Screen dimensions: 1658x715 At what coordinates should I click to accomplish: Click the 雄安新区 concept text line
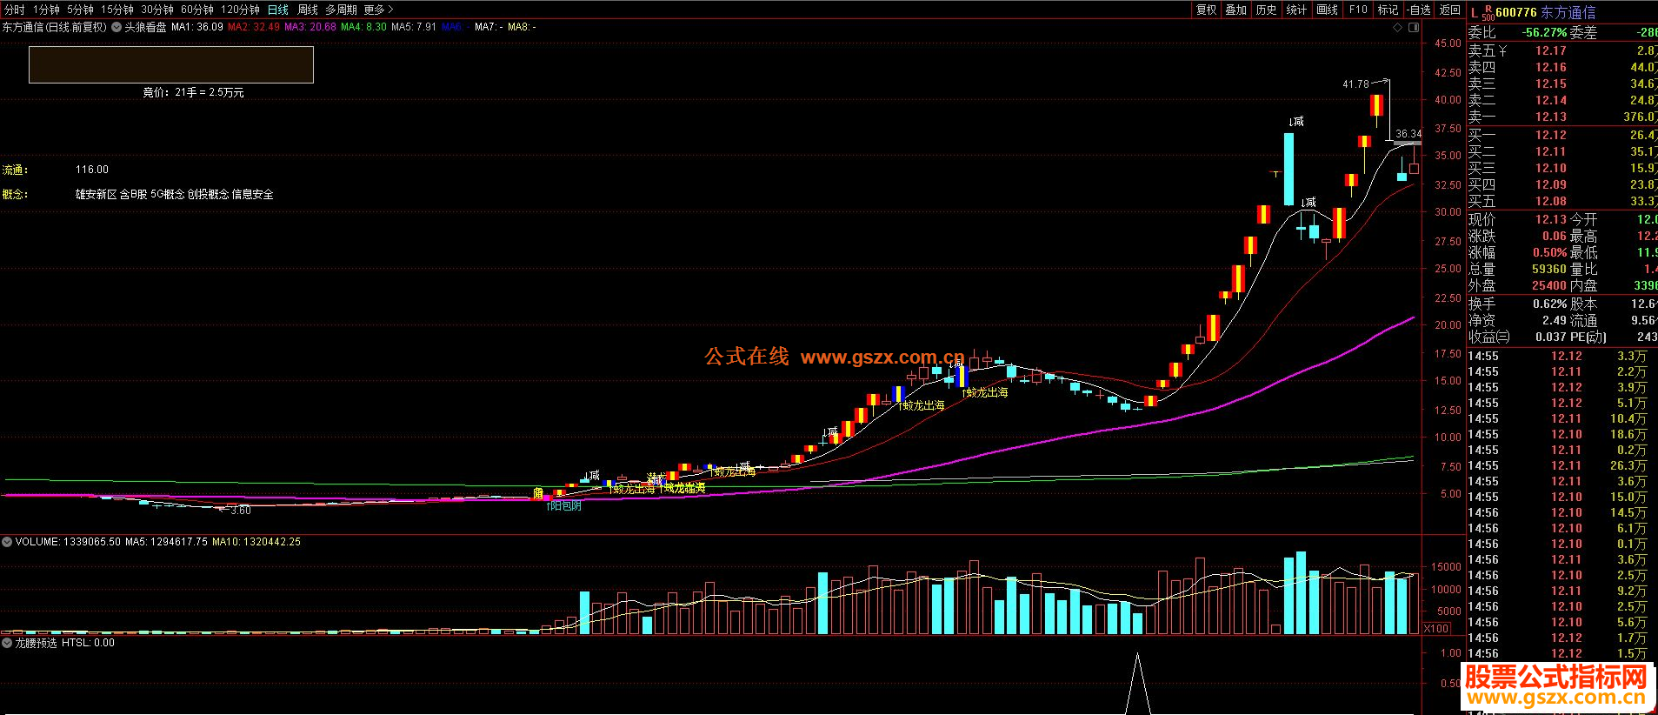(x=174, y=194)
